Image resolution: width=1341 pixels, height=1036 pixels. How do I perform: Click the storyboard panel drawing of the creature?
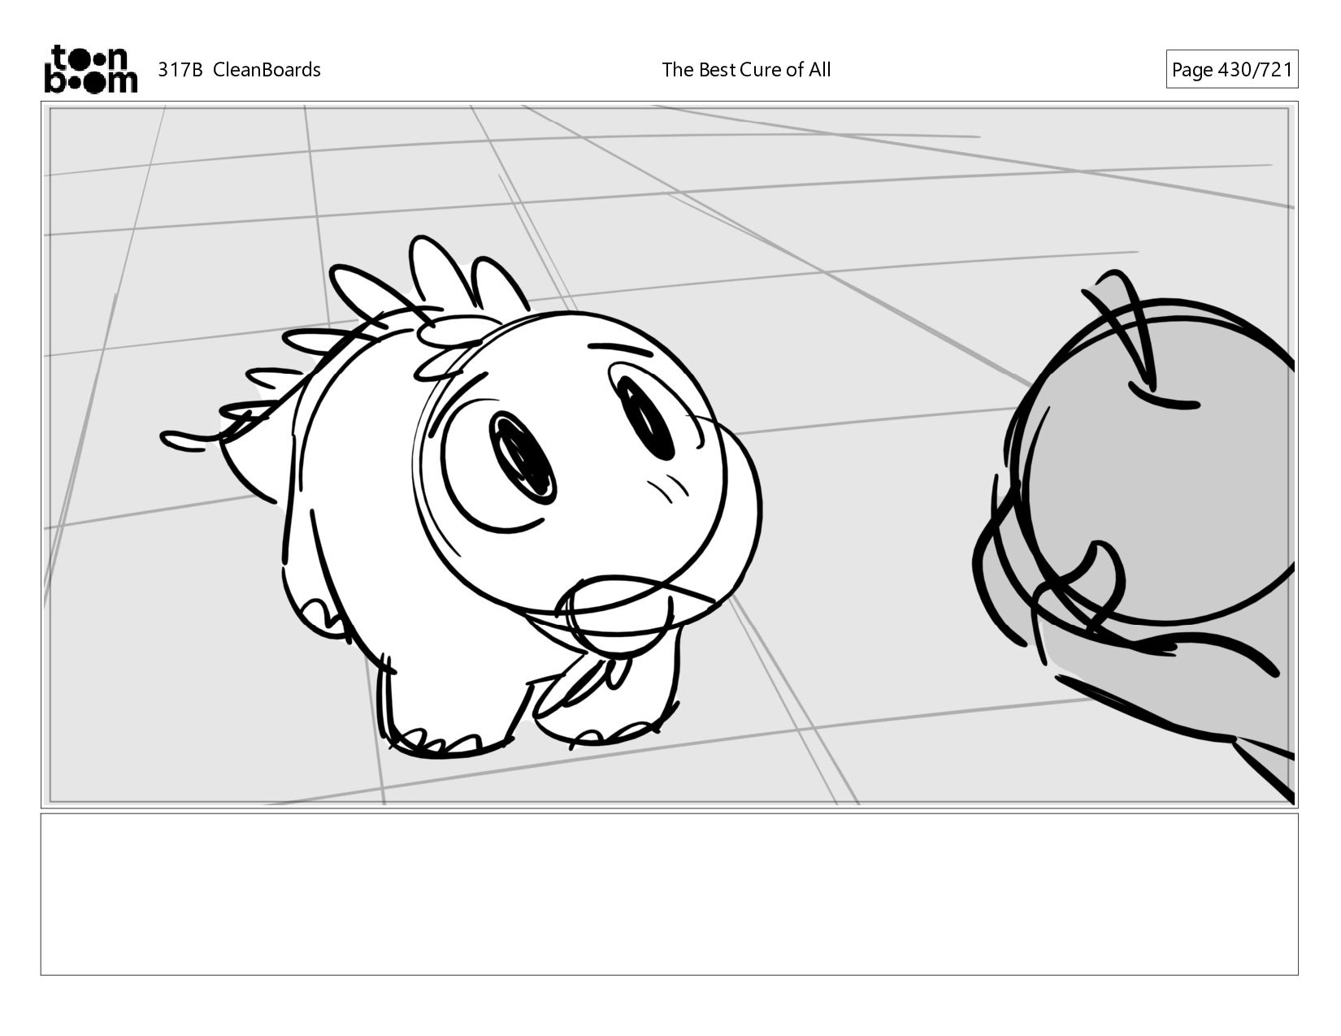point(669,454)
